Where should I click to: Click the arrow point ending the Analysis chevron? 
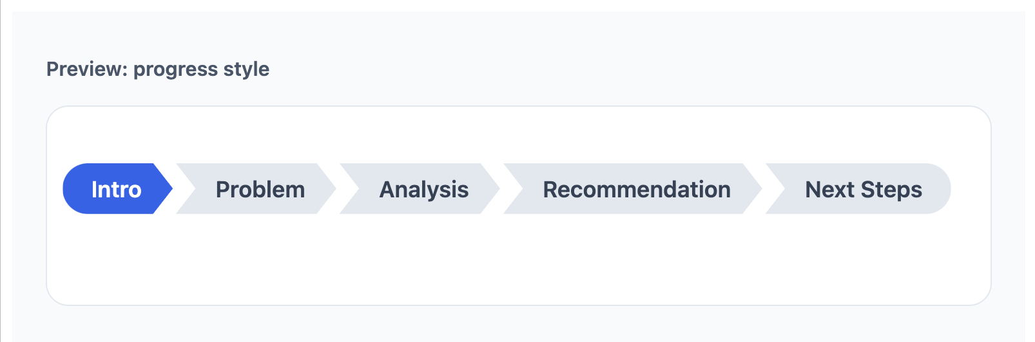click(492, 189)
